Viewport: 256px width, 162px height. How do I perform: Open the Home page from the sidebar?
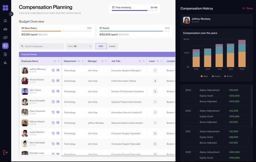5,21
